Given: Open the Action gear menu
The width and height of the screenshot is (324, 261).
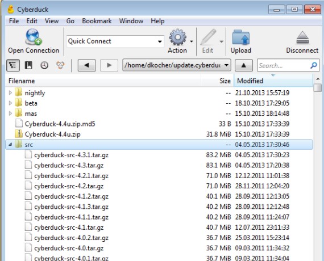Looking at the screenshot, I should click(178, 37).
